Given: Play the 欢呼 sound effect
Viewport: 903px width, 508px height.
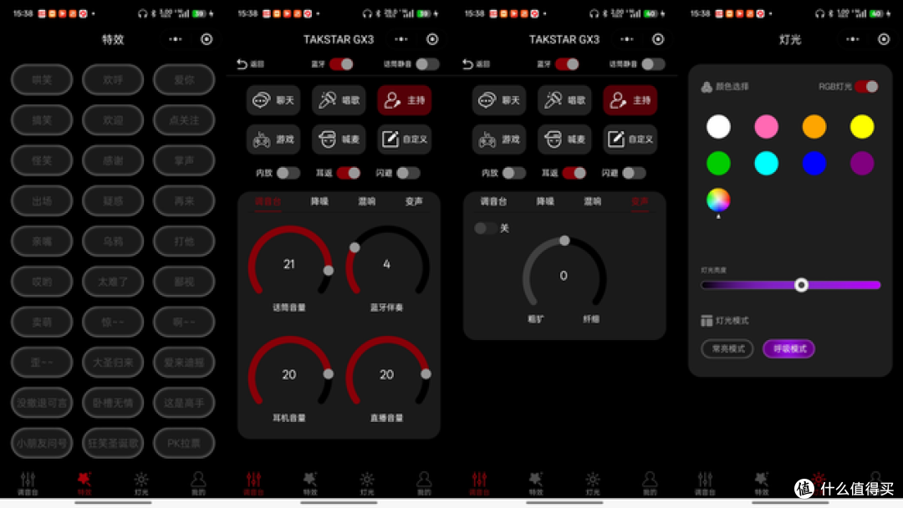Looking at the screenshot, I should point(113,80).
